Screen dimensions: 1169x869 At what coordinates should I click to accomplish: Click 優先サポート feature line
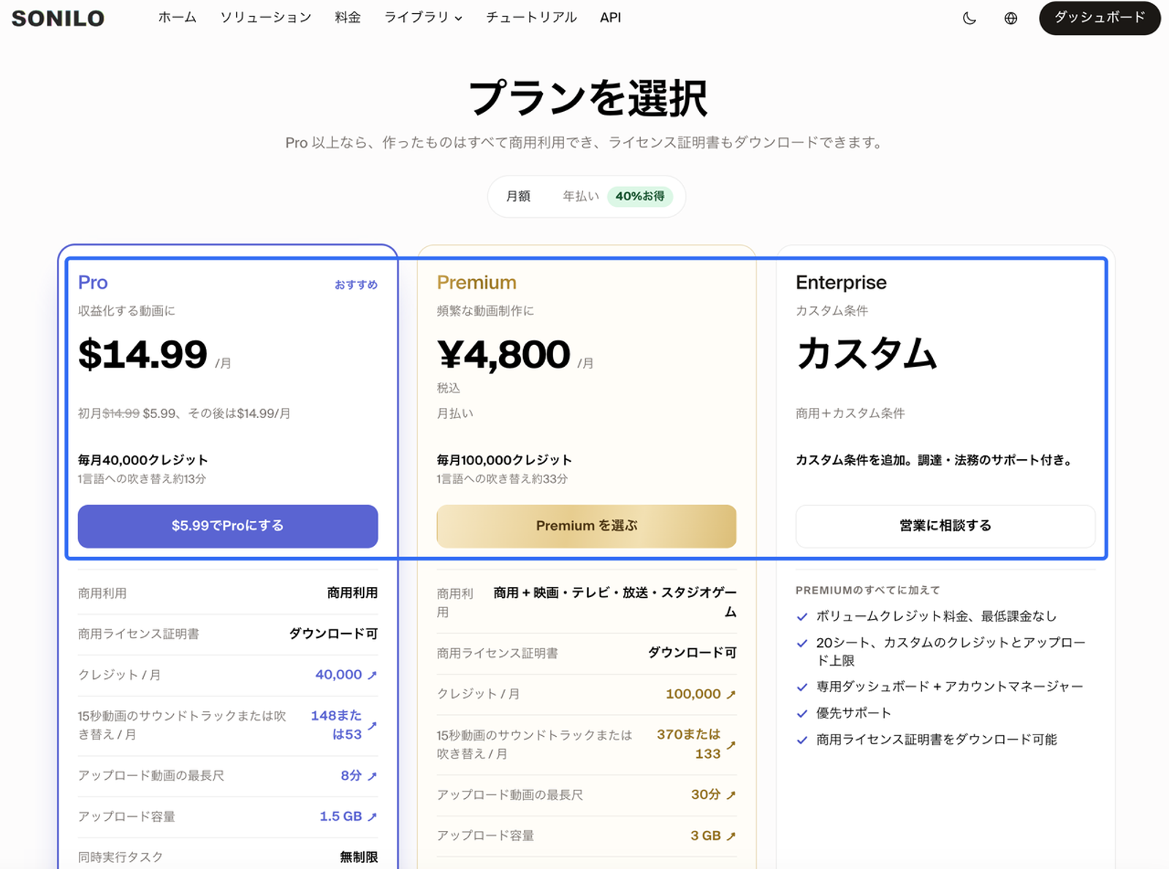pos(853,713)
